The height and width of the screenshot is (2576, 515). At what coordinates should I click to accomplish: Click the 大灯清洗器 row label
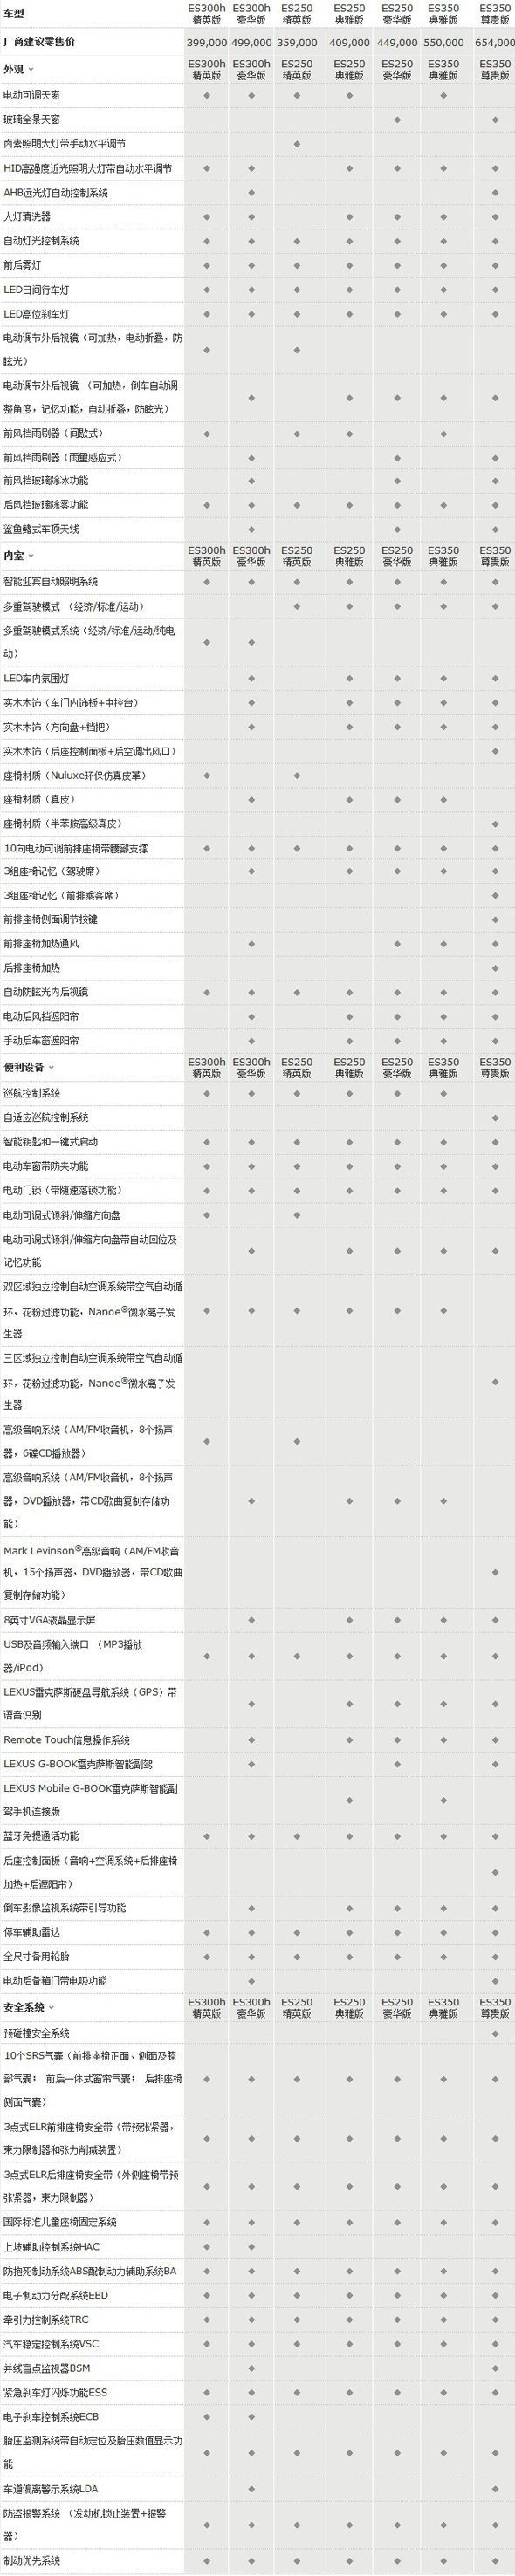tap(27, 217)
